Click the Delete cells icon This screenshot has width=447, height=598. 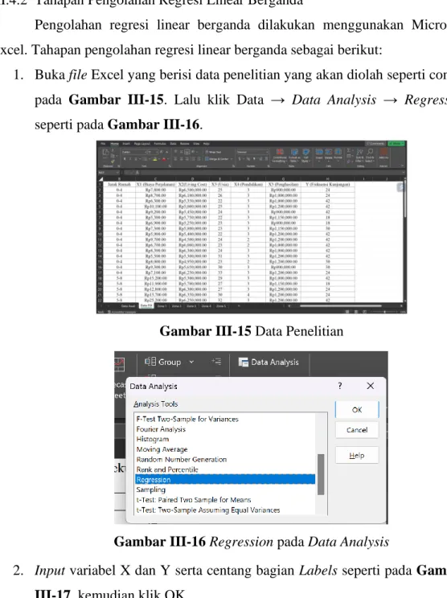[329, 154]
